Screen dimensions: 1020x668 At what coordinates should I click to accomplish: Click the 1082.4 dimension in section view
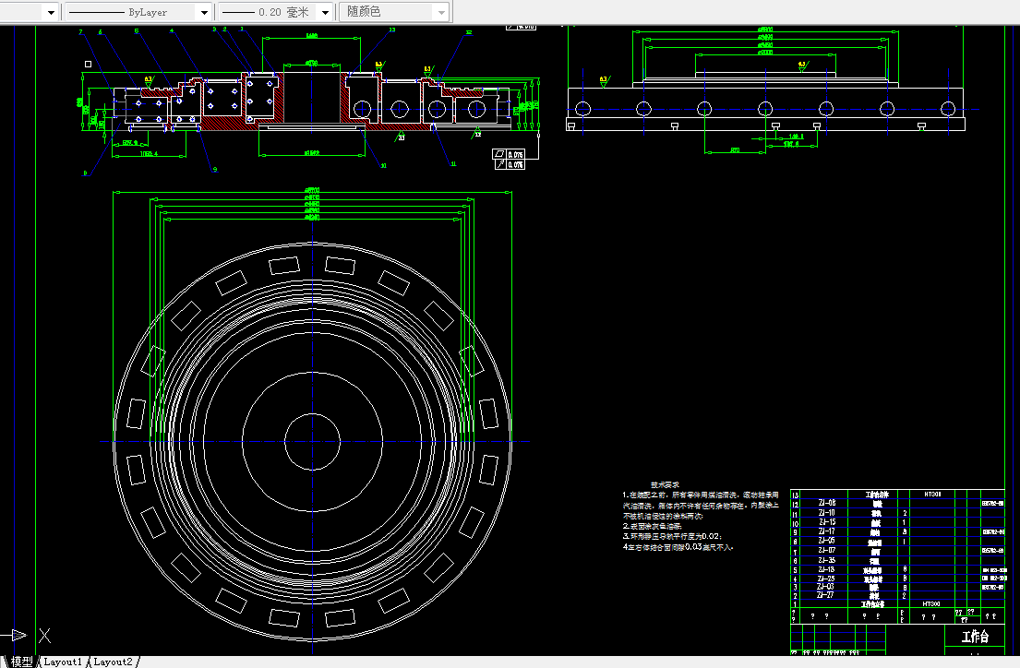click(149, 153)
